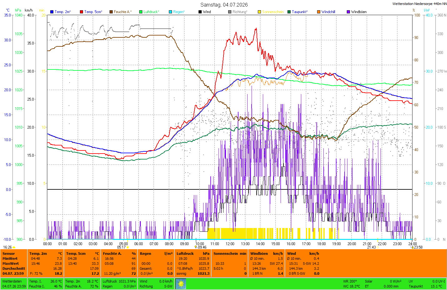
Task: Click the cyan Regen legend marker
Action: pos(170,12)
